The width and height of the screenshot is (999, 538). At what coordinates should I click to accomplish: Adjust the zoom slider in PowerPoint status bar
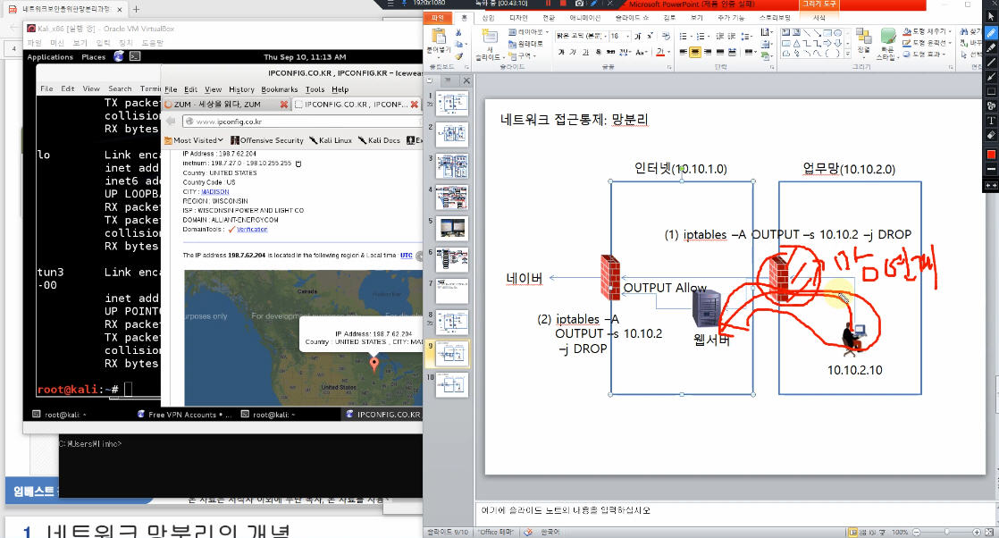946,533
